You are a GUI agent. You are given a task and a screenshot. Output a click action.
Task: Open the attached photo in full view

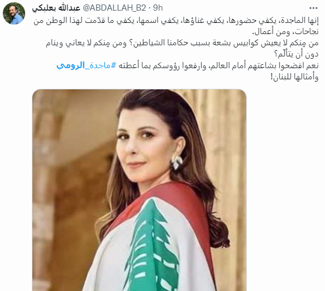(x=139, y=190)
